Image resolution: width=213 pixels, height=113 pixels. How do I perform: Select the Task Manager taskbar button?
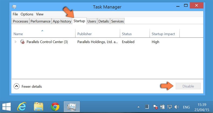click(x=72, y=107)
